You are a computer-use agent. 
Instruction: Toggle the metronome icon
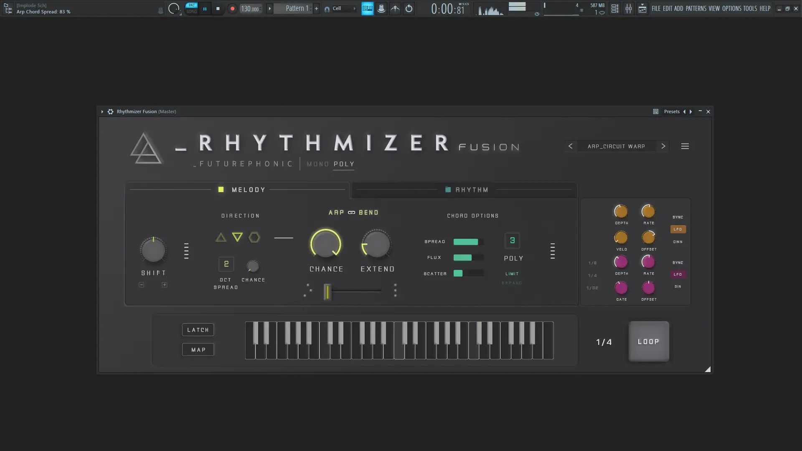pos(381,8)
